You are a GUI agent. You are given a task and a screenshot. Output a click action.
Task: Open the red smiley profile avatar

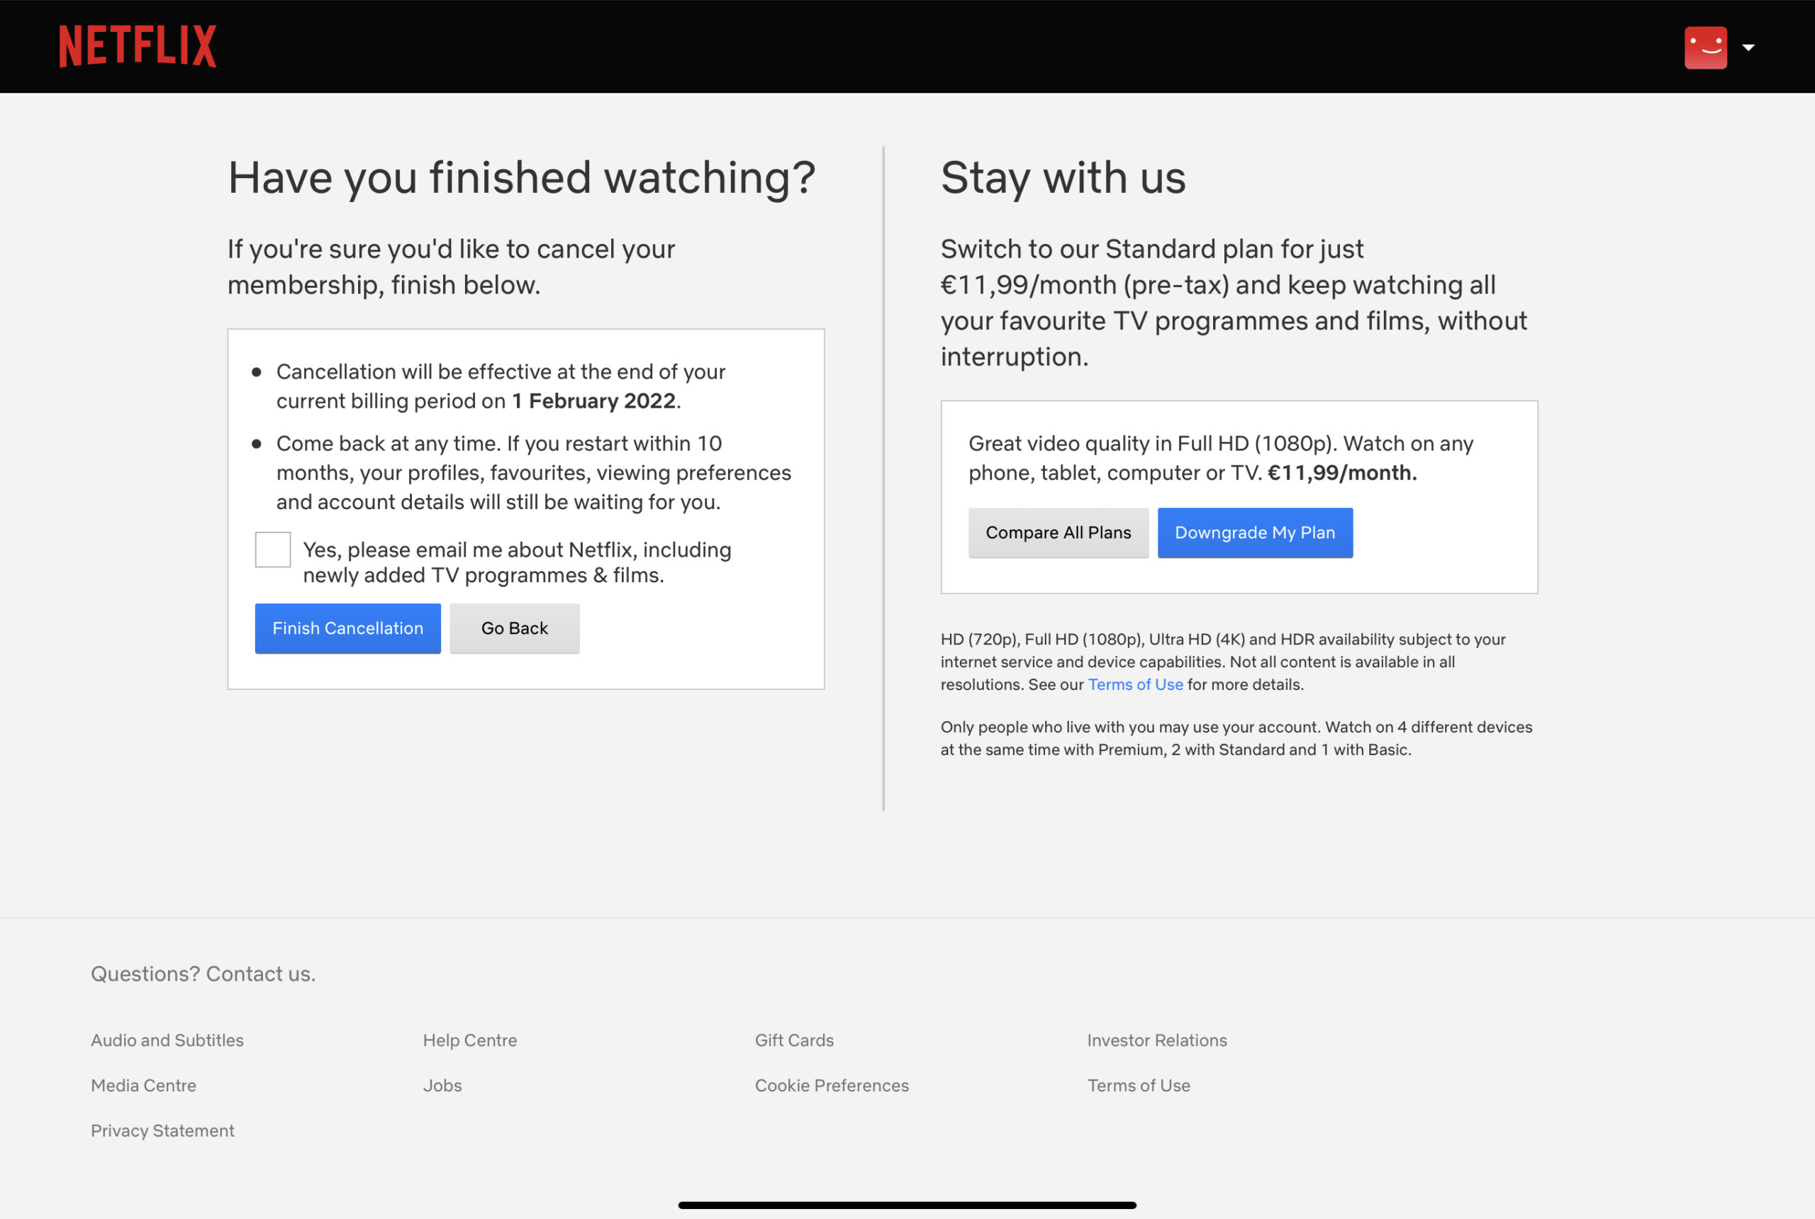pos(1705,48)
